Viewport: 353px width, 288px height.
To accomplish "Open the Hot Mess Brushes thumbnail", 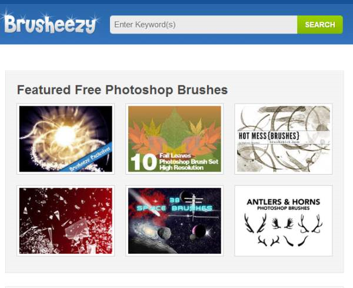I will click(284, 139).
